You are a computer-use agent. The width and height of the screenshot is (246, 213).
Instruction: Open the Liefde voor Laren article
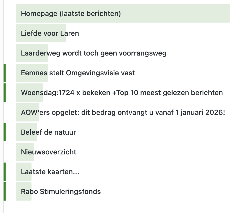[50, 33]
